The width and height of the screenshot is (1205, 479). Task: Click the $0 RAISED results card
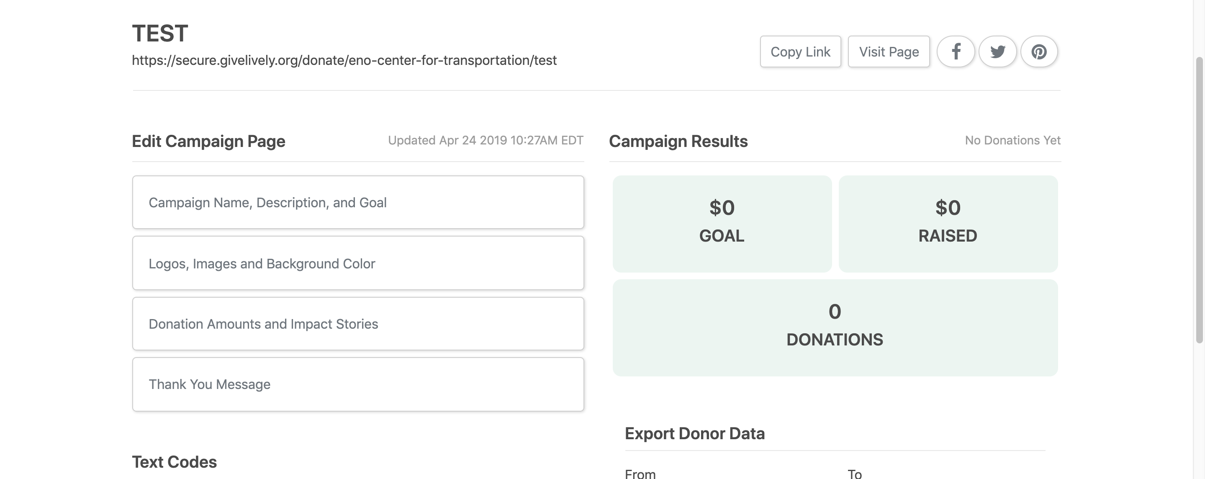(948, 224)
